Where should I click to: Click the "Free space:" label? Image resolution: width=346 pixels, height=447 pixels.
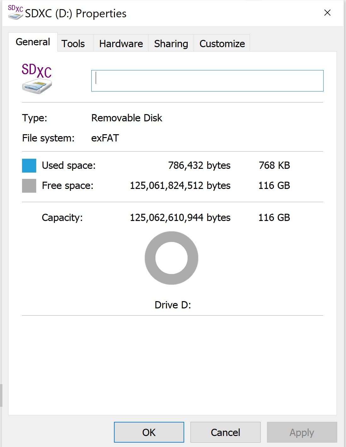pos(68,185)
